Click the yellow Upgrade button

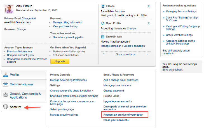pos(60,61)
